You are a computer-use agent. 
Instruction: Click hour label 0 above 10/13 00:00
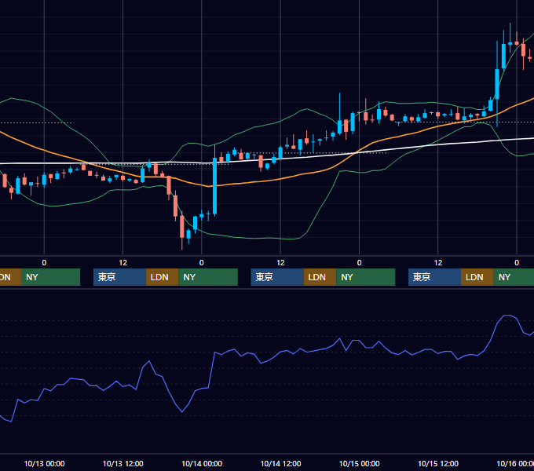pyautogui.click(x=44, y=263)
